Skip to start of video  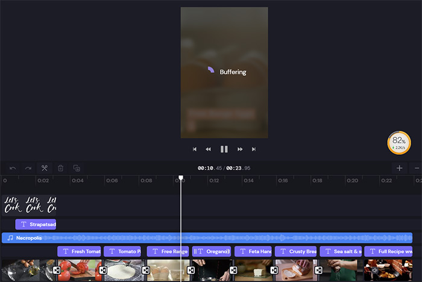[x=195, y=149]
